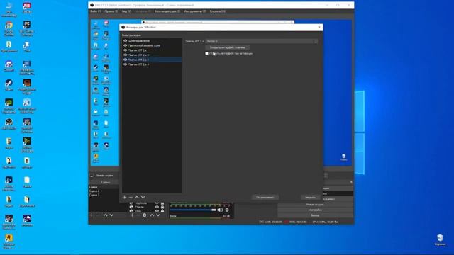454x255 pixels.
Task: Select the Steam desktop shortcut icon
Action: point(9,85)
